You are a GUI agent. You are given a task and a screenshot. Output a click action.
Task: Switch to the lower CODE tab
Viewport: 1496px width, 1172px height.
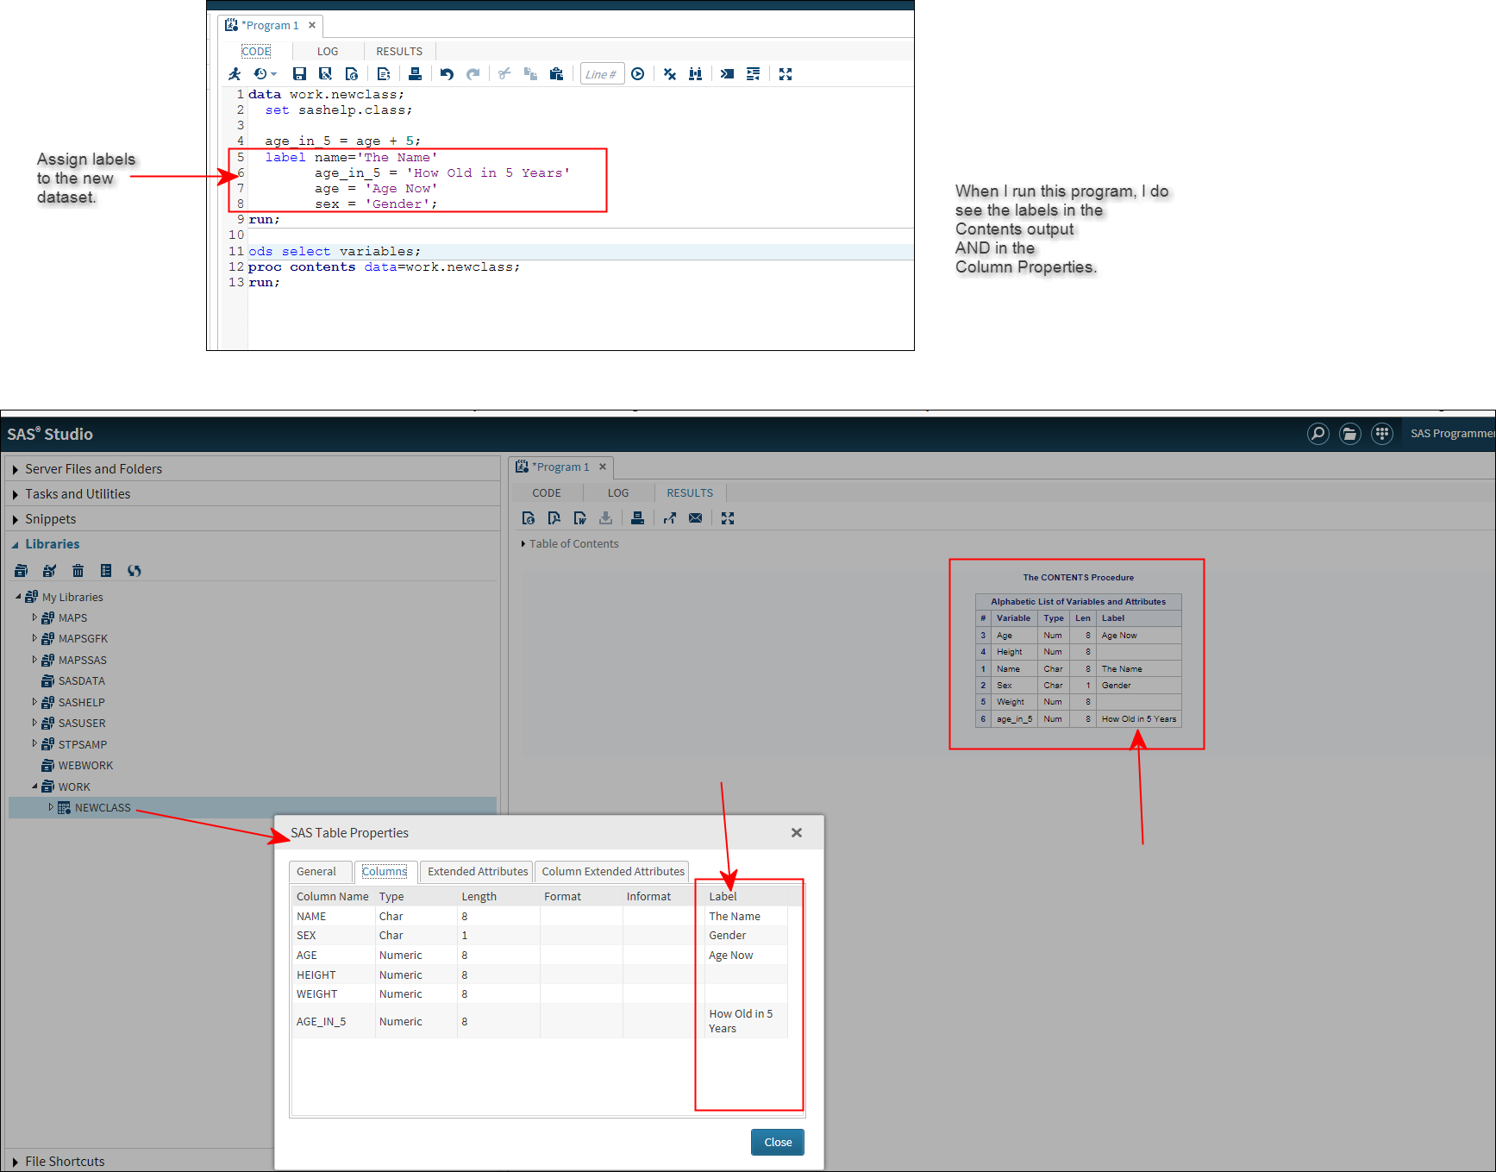547,493
